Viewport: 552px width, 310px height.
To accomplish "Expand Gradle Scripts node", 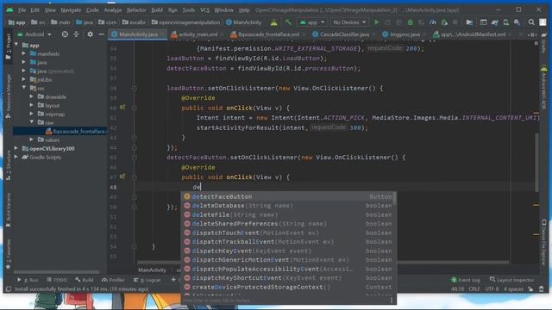I will (16, 157).
